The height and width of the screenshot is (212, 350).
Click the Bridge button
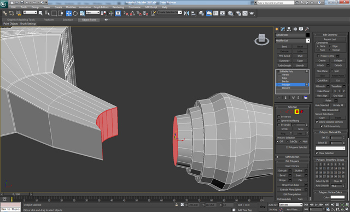click(x=282, y=180)
